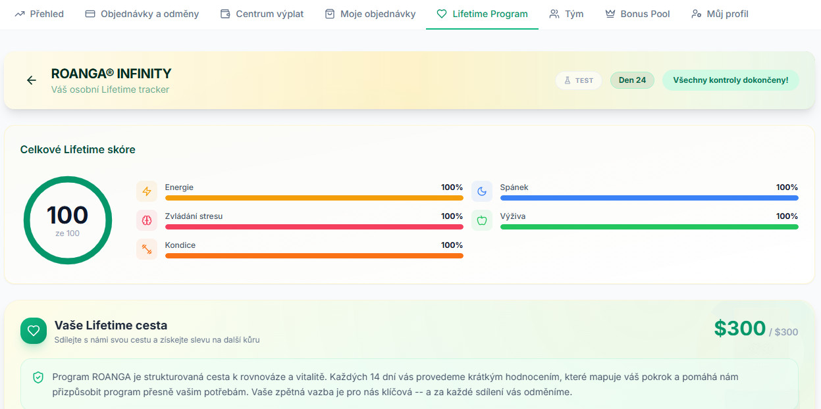The width and height of the screenshot is (821, 409).
Task: Click the apple Výživa icon
Action: (482, 220)
